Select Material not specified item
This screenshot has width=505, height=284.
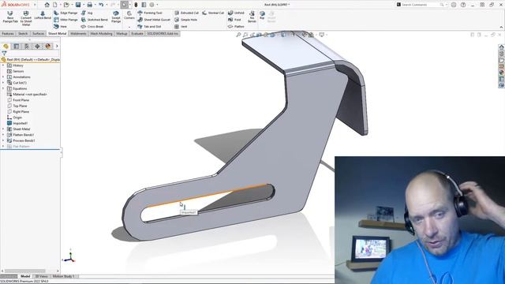27,95
